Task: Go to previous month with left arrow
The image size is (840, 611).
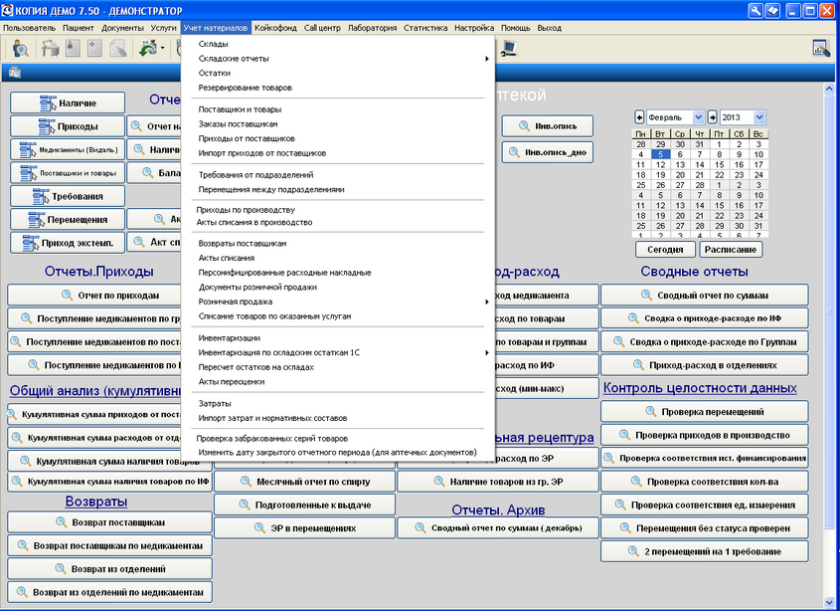Action: pyautogui.click(x=639, y=117)
